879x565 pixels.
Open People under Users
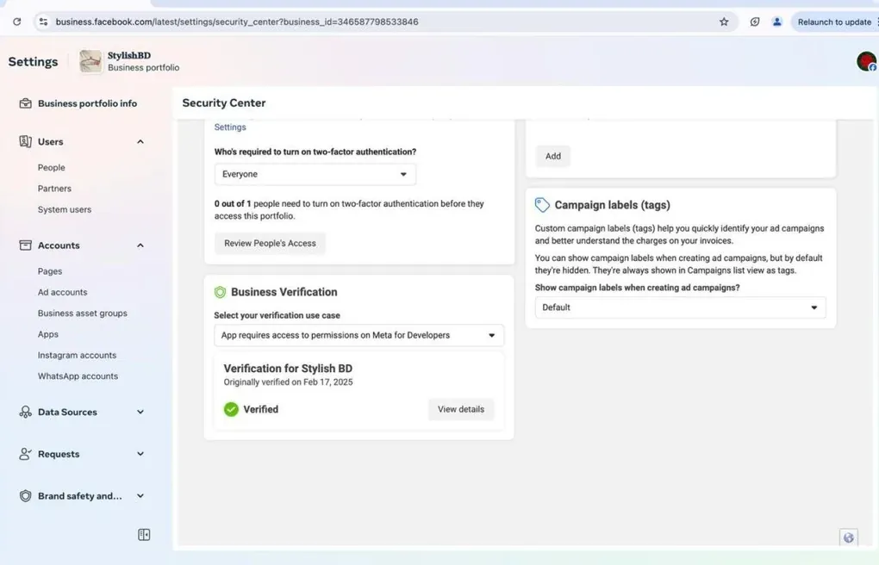51,168
